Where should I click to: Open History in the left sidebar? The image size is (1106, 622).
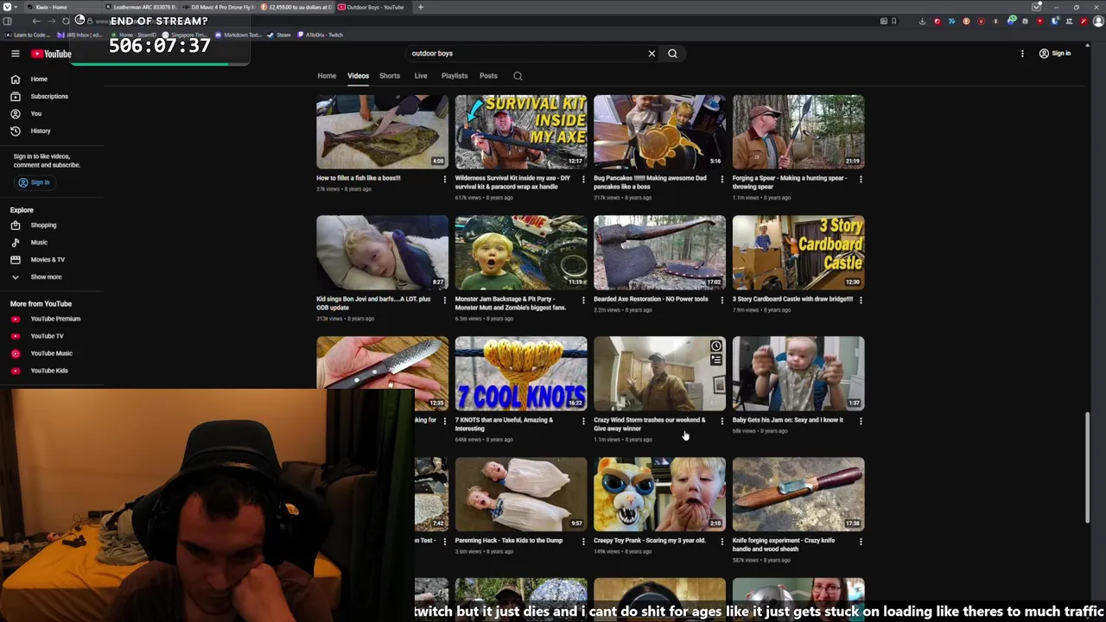click(41, 131)
